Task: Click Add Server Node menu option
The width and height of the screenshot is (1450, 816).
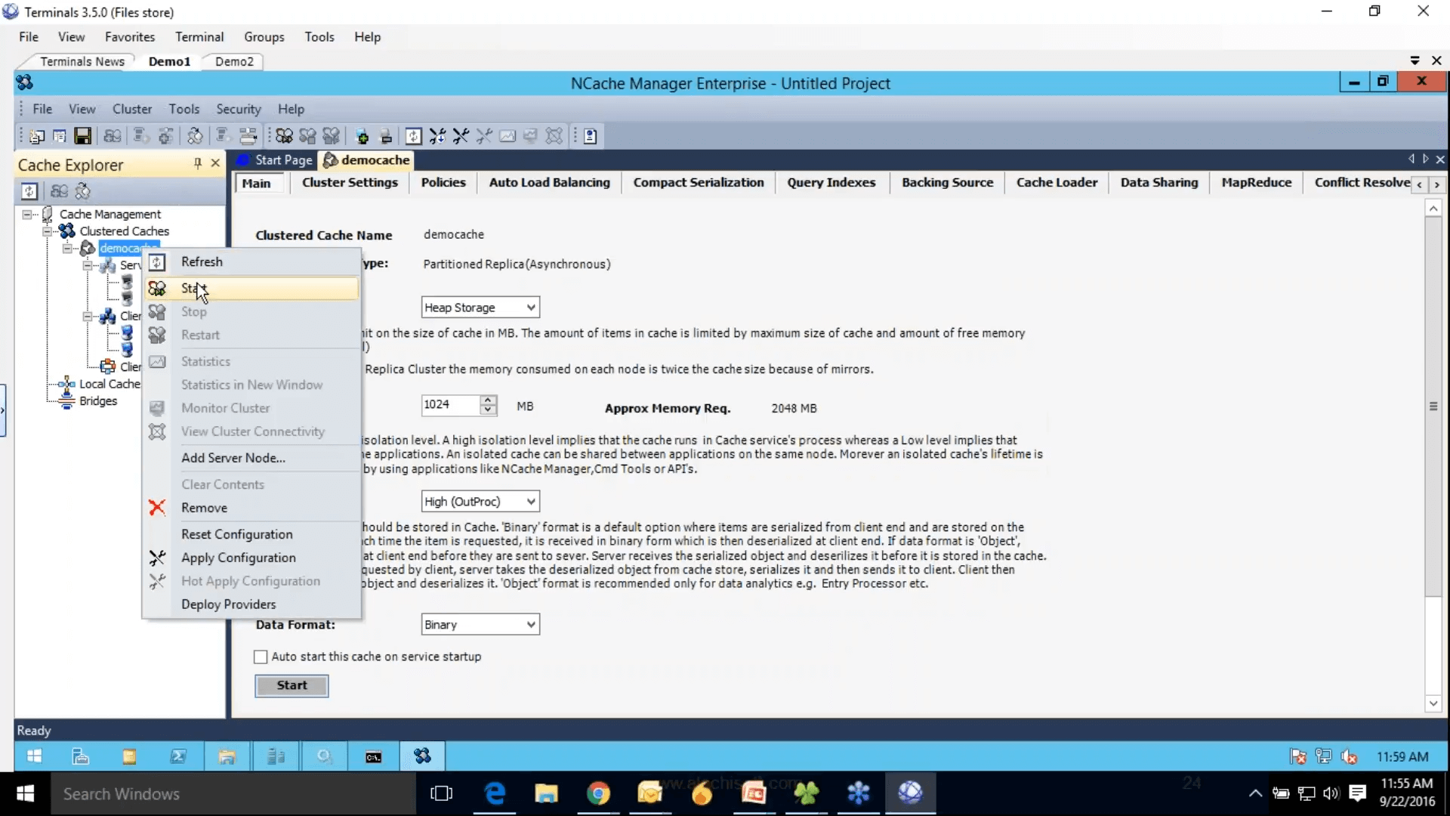Action: [x=233, y=457]
